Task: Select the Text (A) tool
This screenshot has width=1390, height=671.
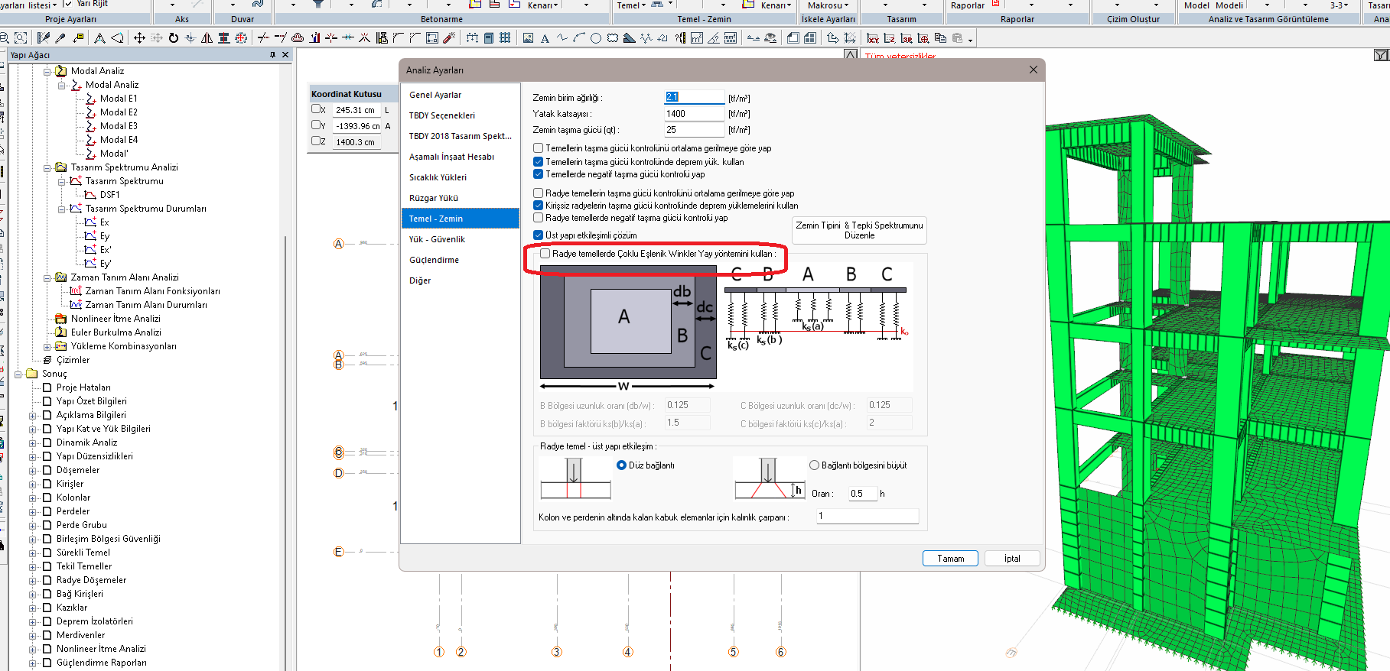Action: (x=545, y=38)
